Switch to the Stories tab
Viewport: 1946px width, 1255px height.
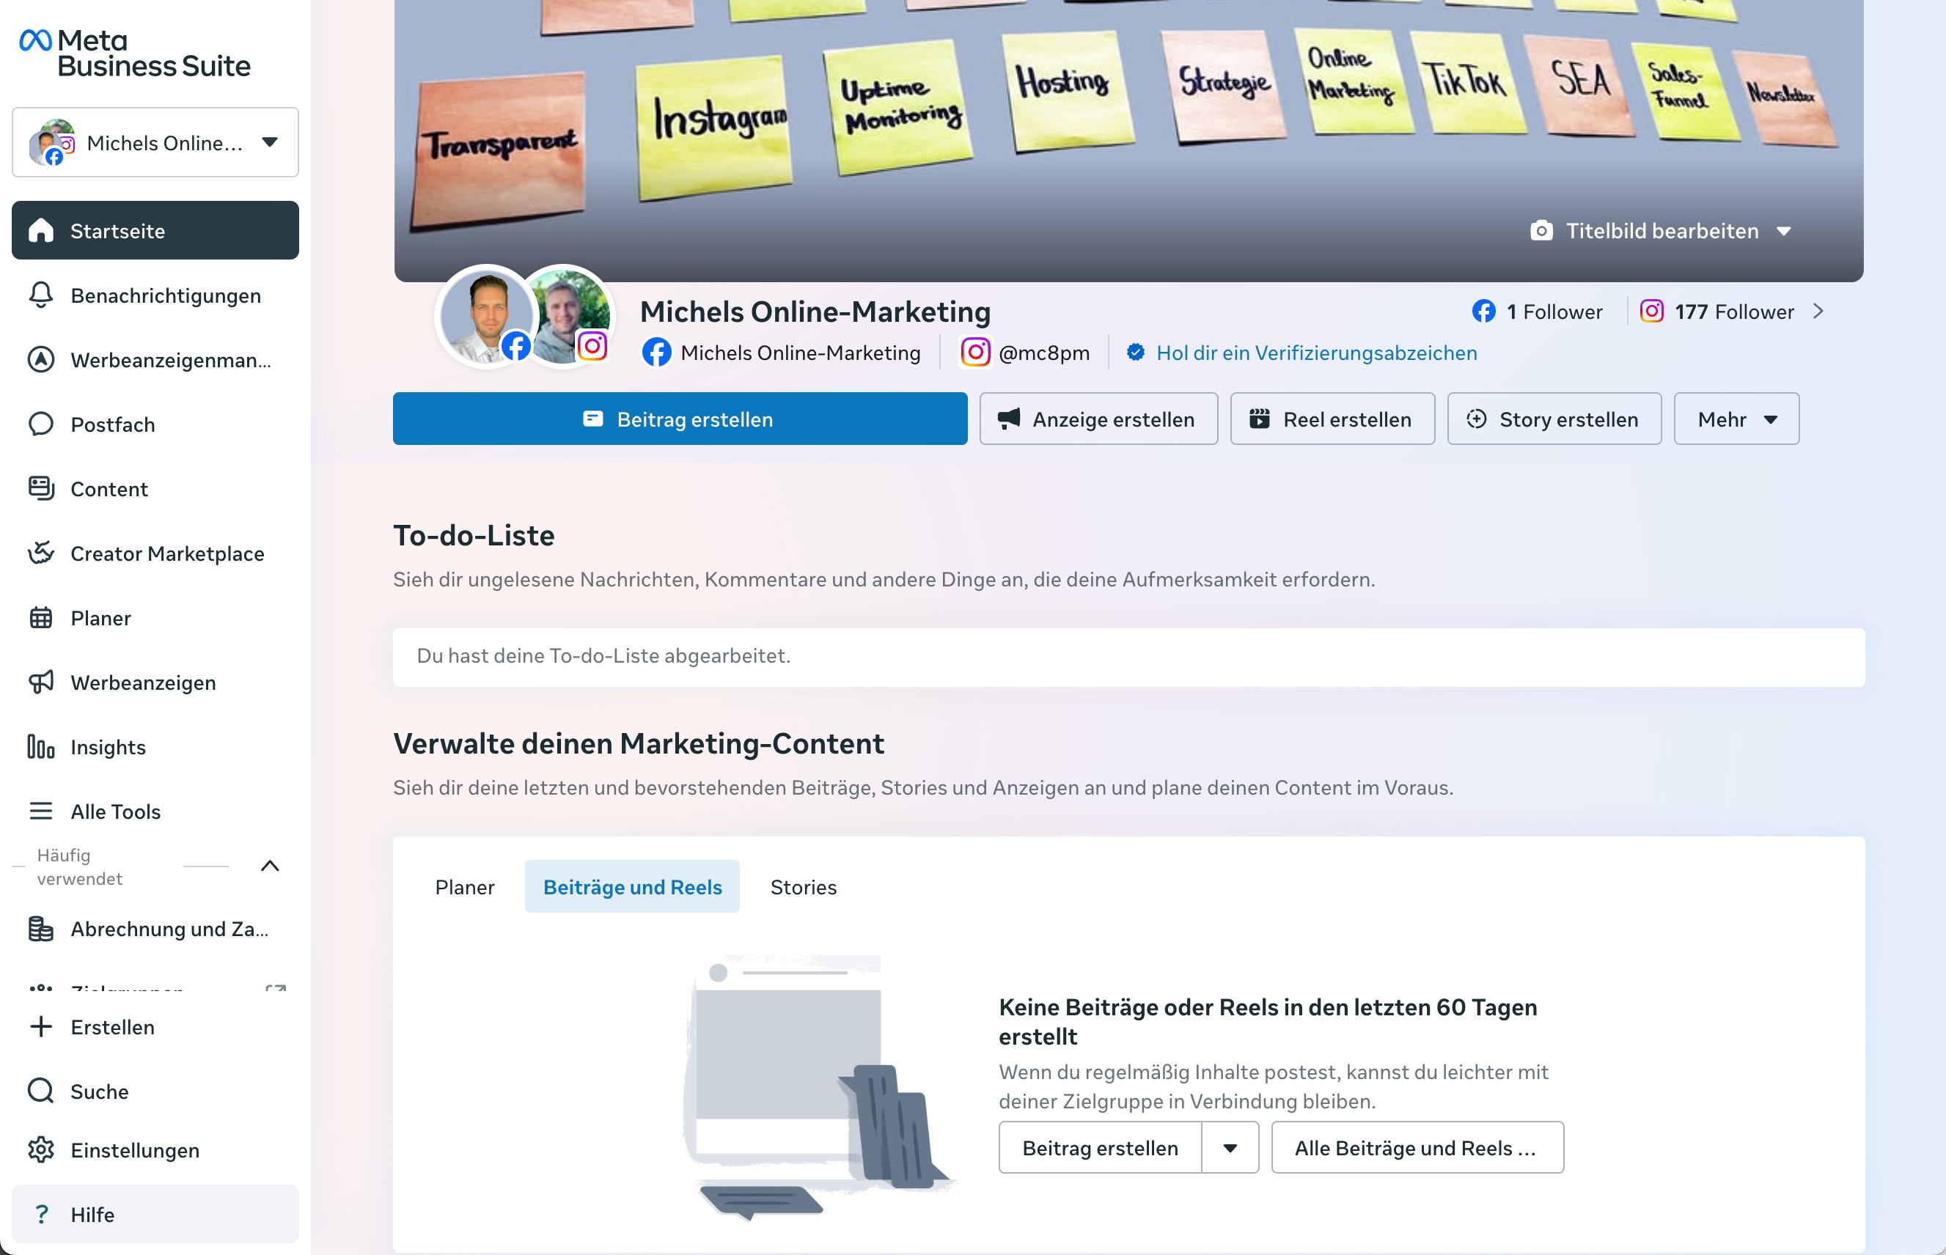803,887
